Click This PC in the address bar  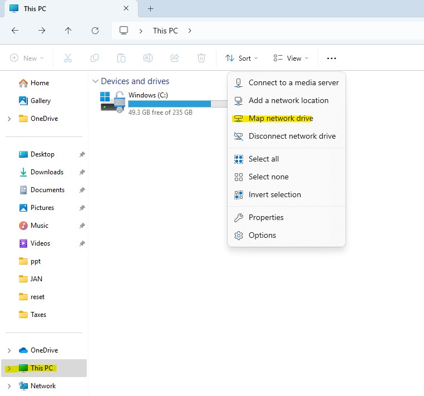pos(165,31)
